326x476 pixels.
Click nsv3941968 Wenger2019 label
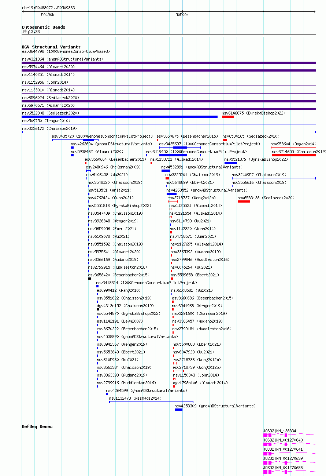[197, 306]
